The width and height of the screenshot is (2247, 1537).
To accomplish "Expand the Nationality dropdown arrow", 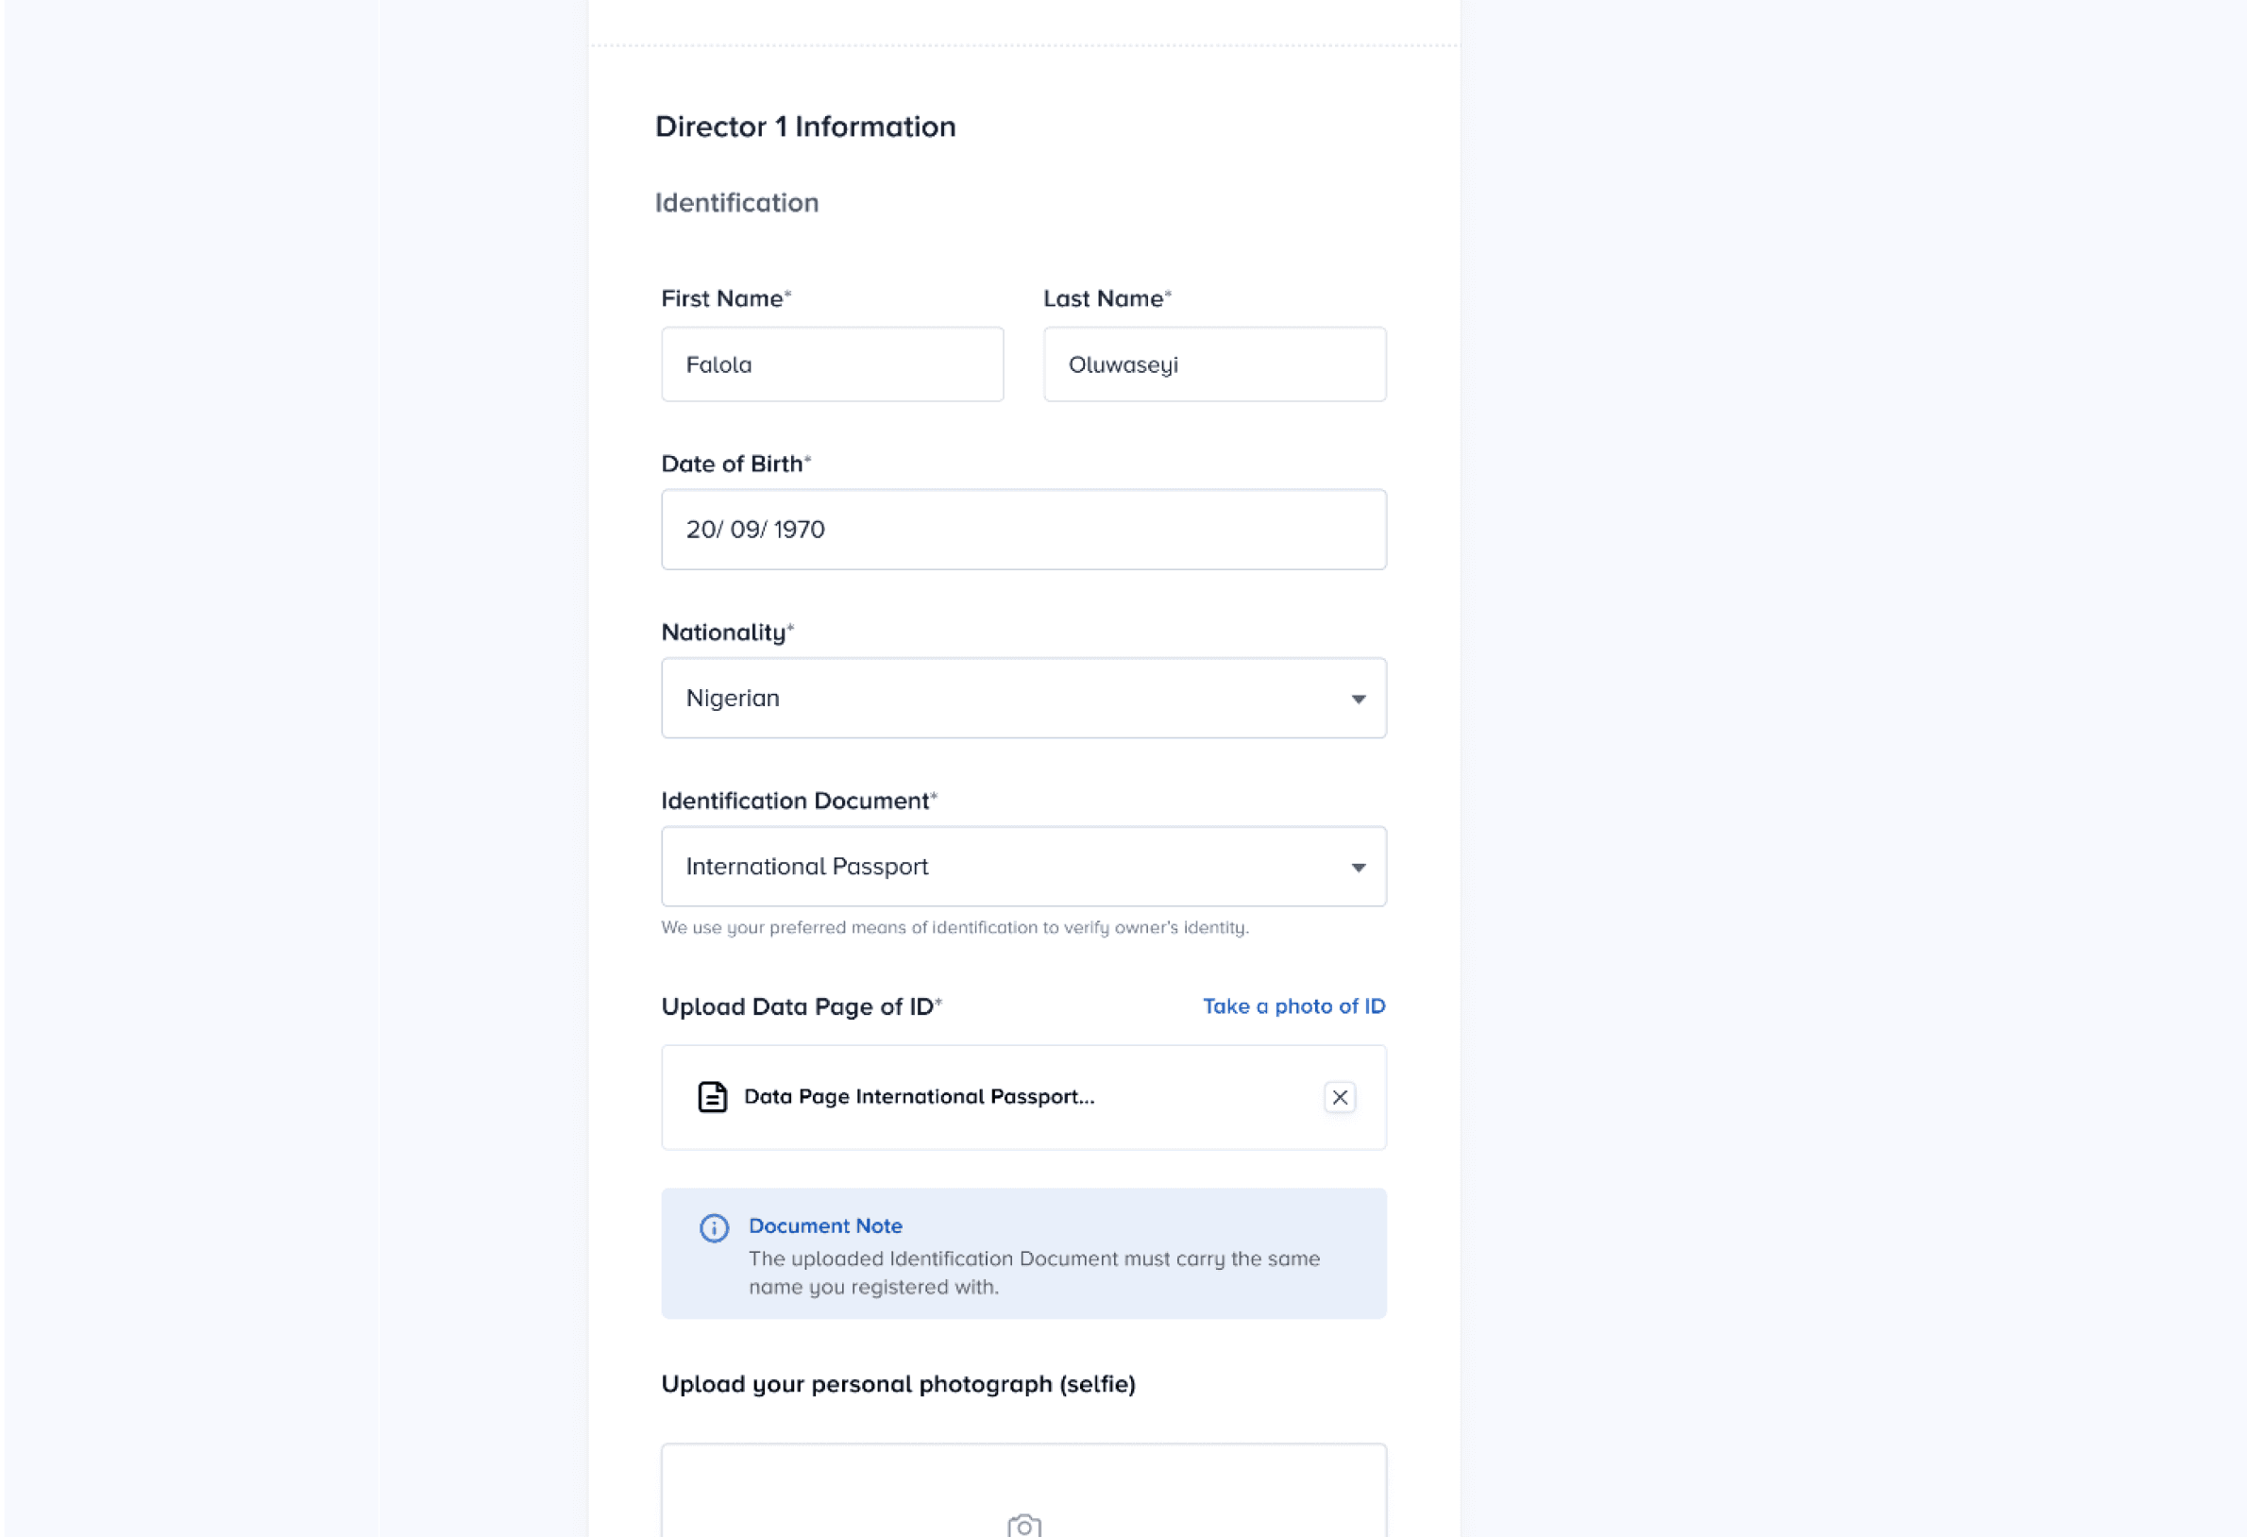I will (x=1359, y=699).
